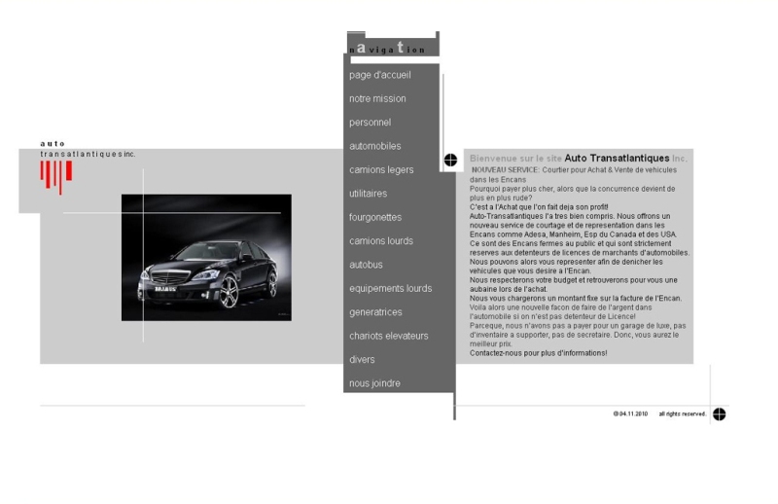Click the Bienvenue Auto Transatlantiques heading
Viewport: 778px width, 504px height.
578,158
